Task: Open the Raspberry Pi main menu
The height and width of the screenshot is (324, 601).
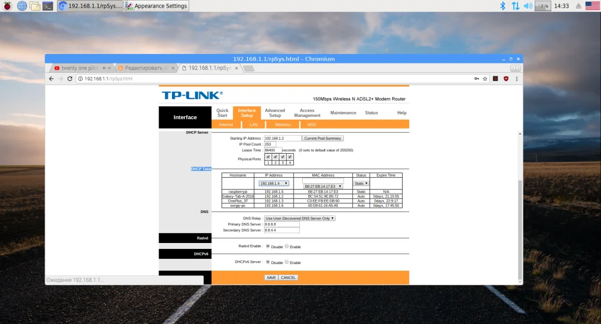Action: (7, 6)
